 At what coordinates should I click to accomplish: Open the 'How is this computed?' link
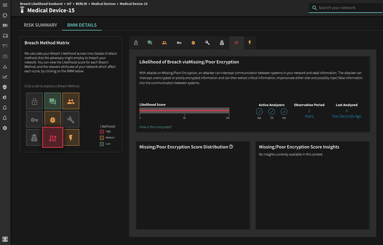tap(155, 127)
